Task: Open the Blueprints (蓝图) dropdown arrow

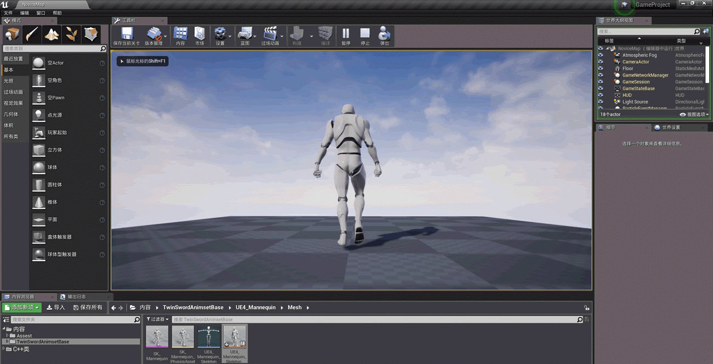Action: 255,37
